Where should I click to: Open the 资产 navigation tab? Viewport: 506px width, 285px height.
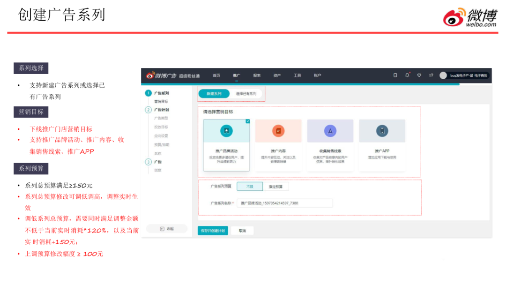pos(277,75)
